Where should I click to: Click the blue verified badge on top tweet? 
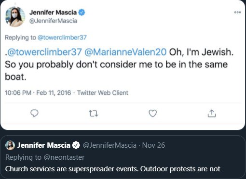(82, 13)
